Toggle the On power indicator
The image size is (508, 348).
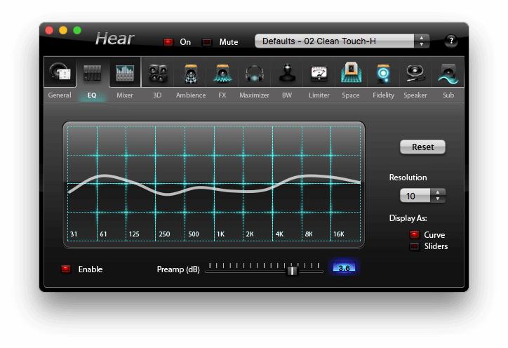point(168,42)
